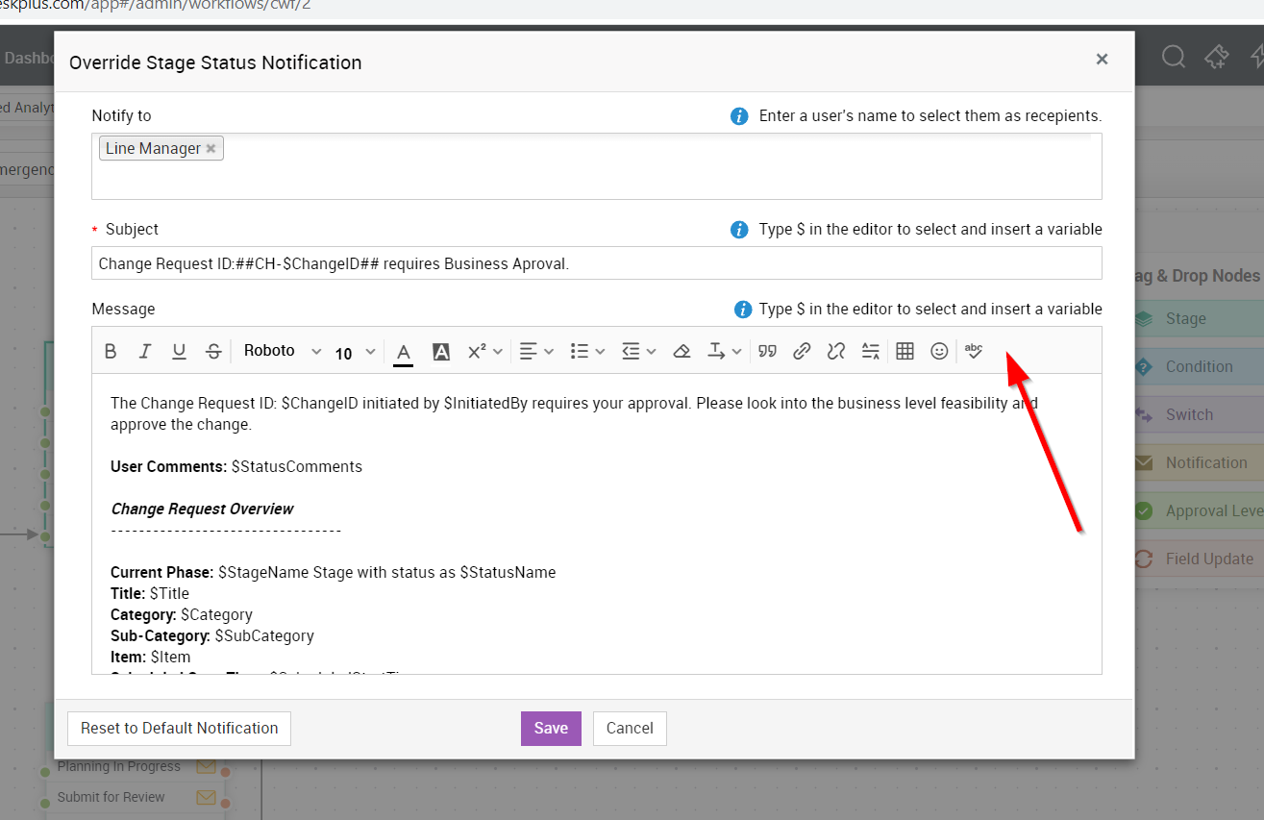The width and height of the screenshot is (1264, 820).
Task: Click the 'Change Request Overview' heading text
Action: (x=202, y=509)
